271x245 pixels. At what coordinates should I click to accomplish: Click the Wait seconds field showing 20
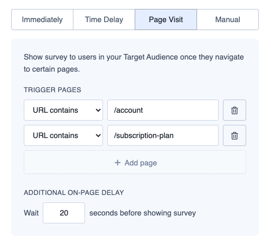[64, 213]
